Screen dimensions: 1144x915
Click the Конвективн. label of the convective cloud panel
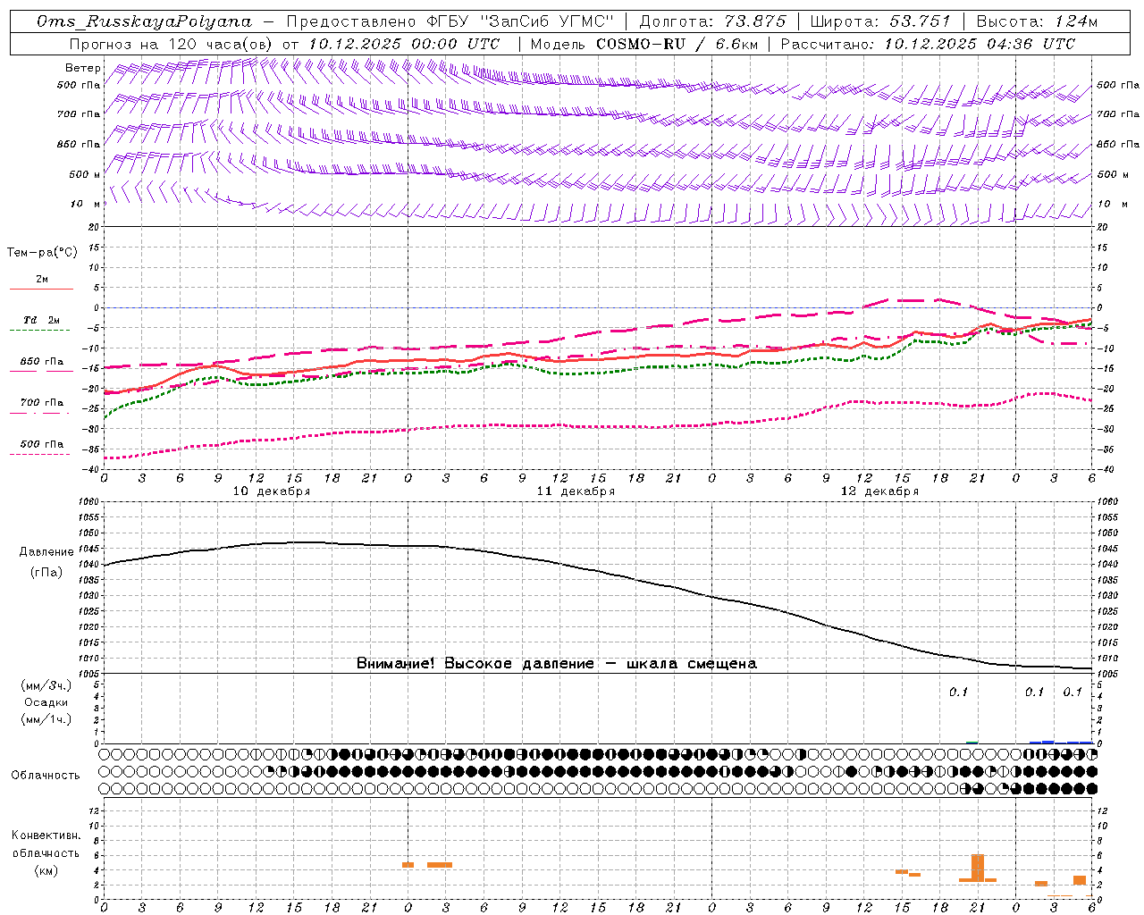click(x=46, y=835)
